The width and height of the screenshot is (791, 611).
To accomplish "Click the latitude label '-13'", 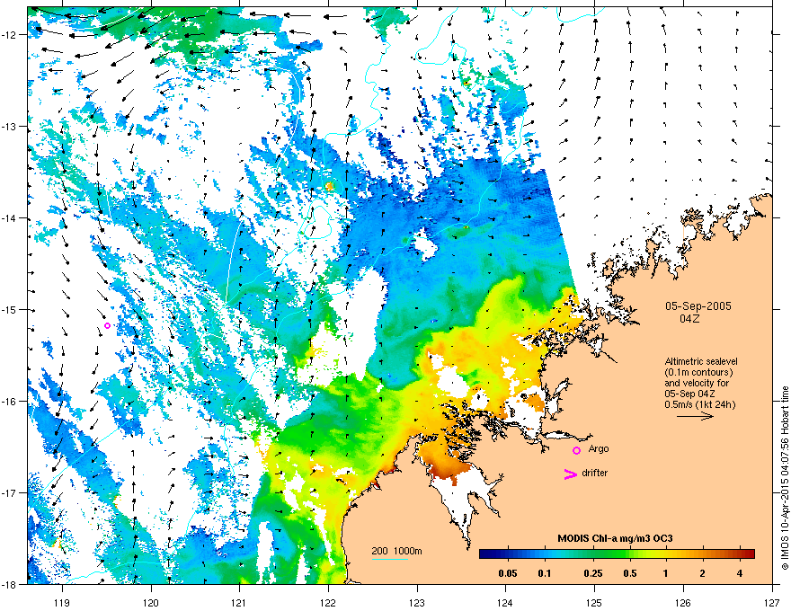I will [9, 126].
